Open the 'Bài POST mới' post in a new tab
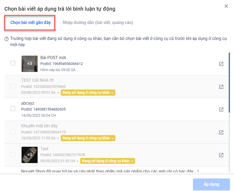 (221, 64)
